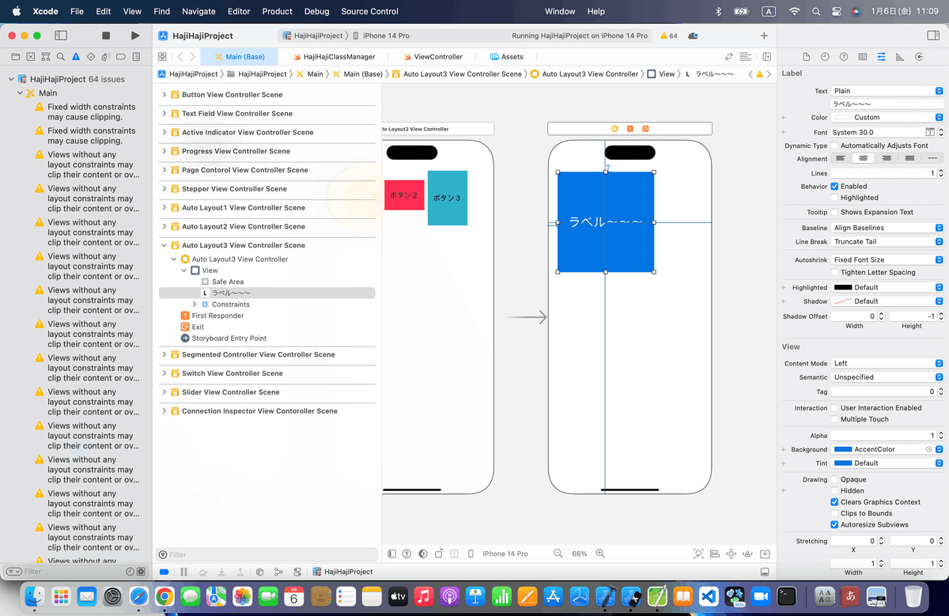Zoom out the storyboard canvas

coord(558,554)
